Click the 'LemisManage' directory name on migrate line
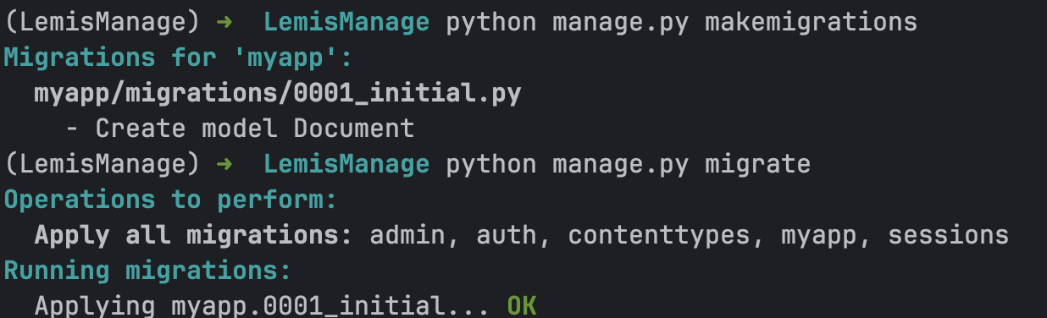 (x=346, y=164)
